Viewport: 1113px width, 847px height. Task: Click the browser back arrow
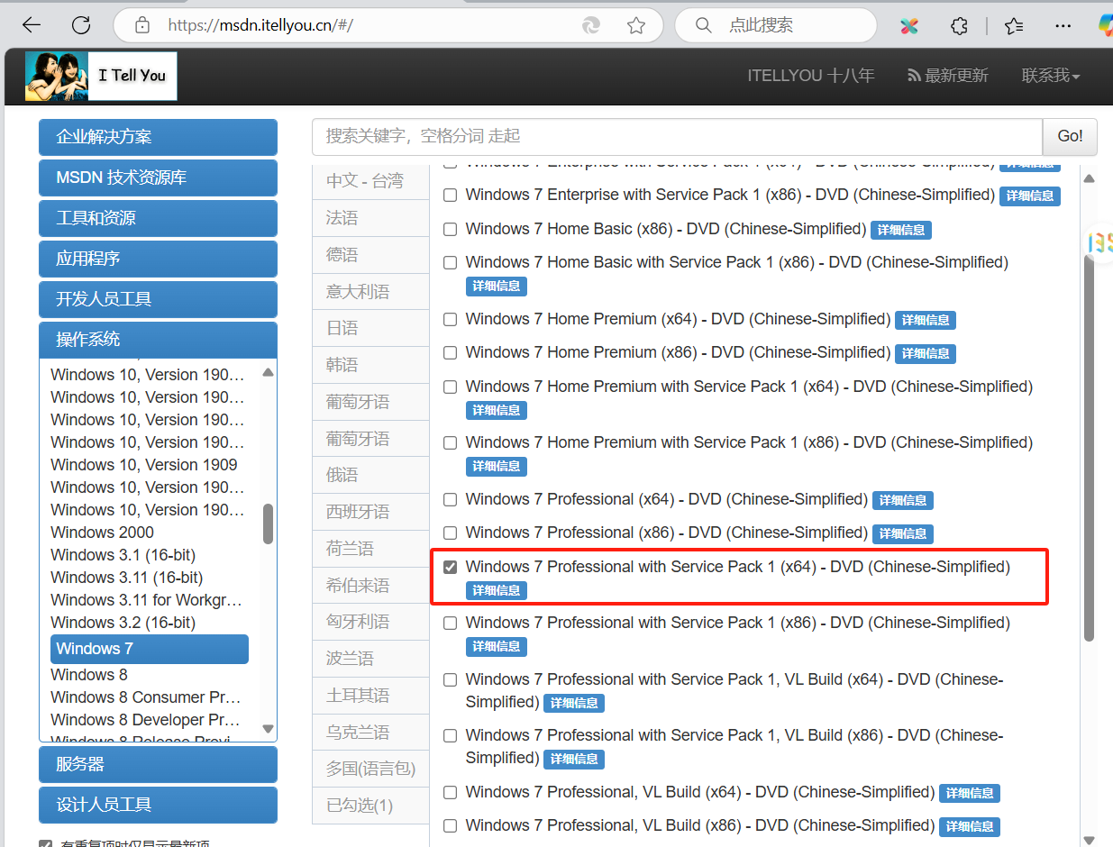point(32,25)
